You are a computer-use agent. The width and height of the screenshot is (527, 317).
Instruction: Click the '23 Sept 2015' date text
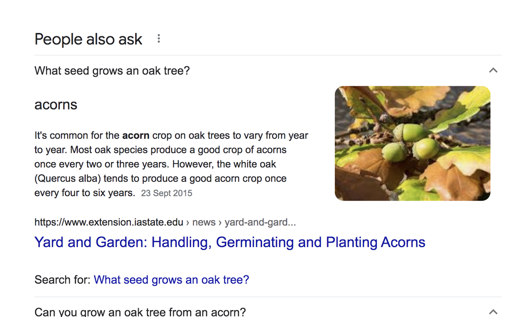click(x=166, y=193)
